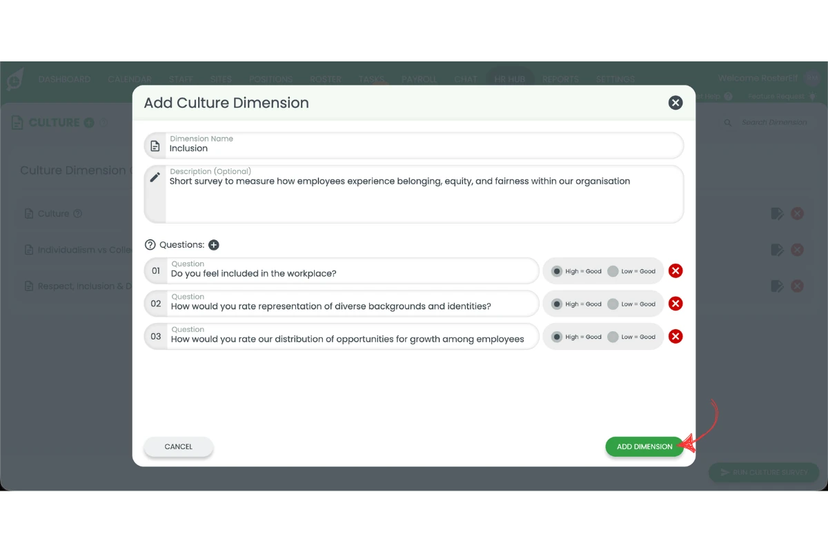This screenshot has height=552, width=828.
Task: Edit the Respect, Inclusion row in background
Action: click(x=777, y=286)
